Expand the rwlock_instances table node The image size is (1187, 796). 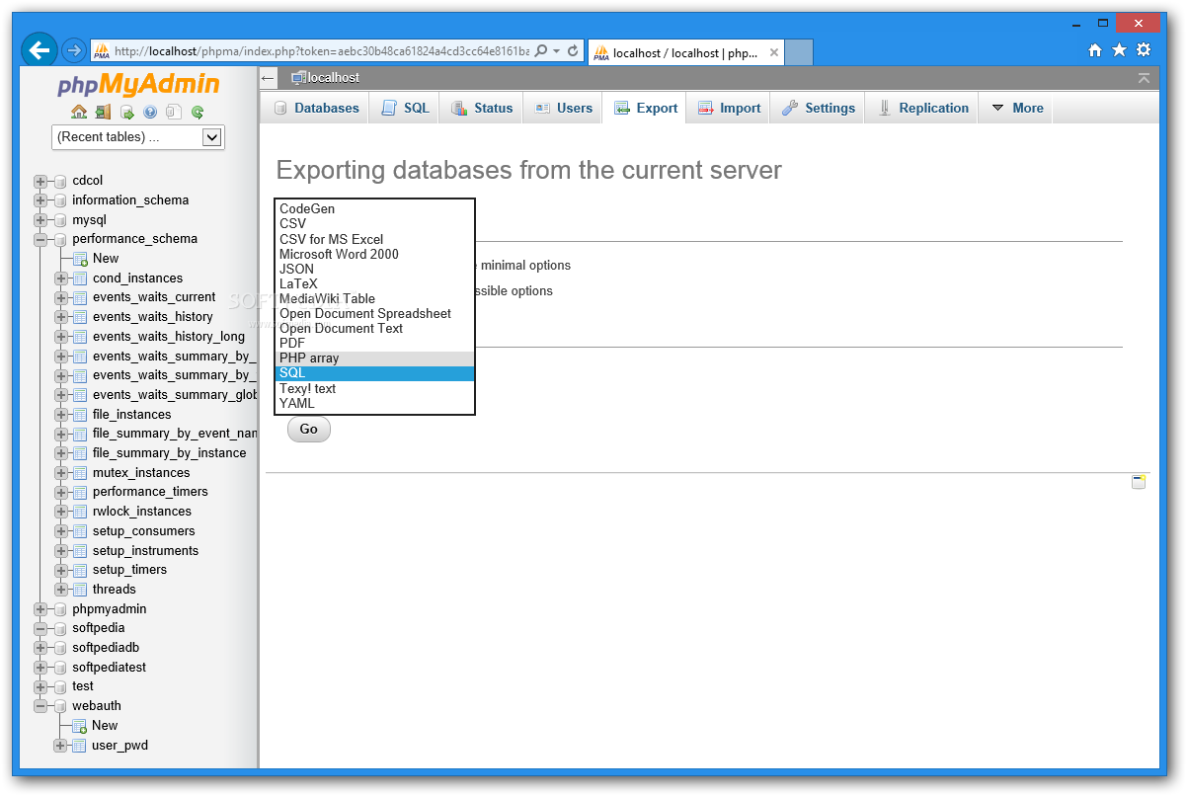(x=61, y=512)
